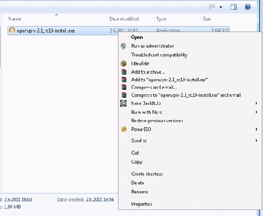Choose Delete from the context menu
This screenshot has width=263, height=216.
(138, 183)
